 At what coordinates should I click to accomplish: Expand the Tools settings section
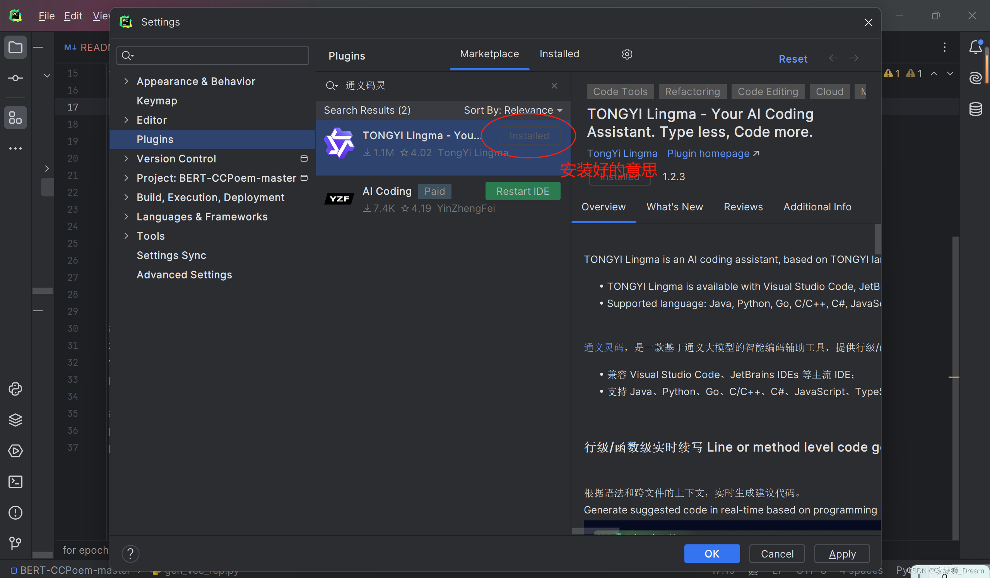pos(126,236)
